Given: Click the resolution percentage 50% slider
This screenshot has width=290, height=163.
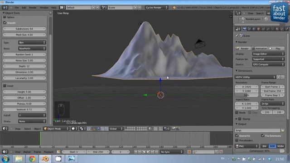Looking at the screenshot, I should [x=246, y=95].
